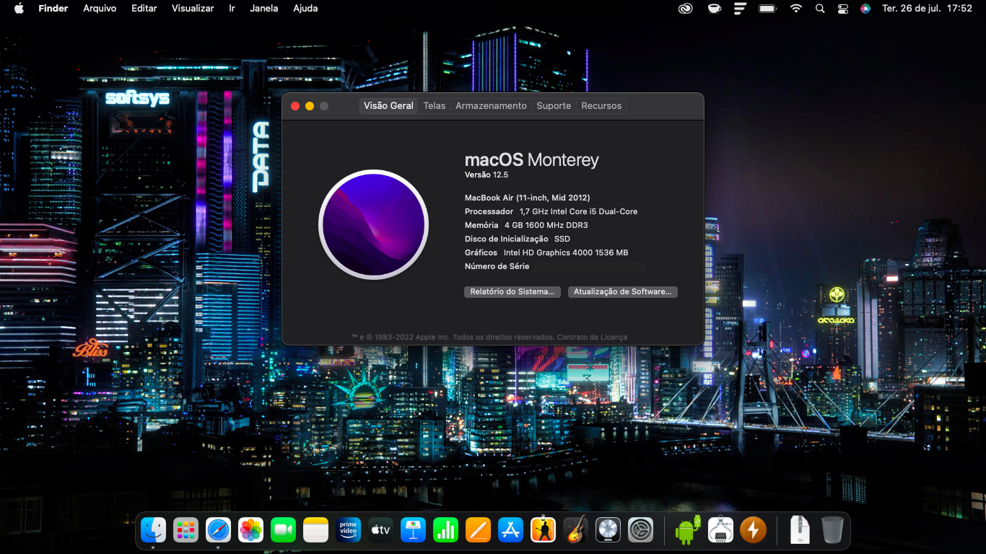
Task: Click the macOS Monterey logo image
Action: pos(373,224)
